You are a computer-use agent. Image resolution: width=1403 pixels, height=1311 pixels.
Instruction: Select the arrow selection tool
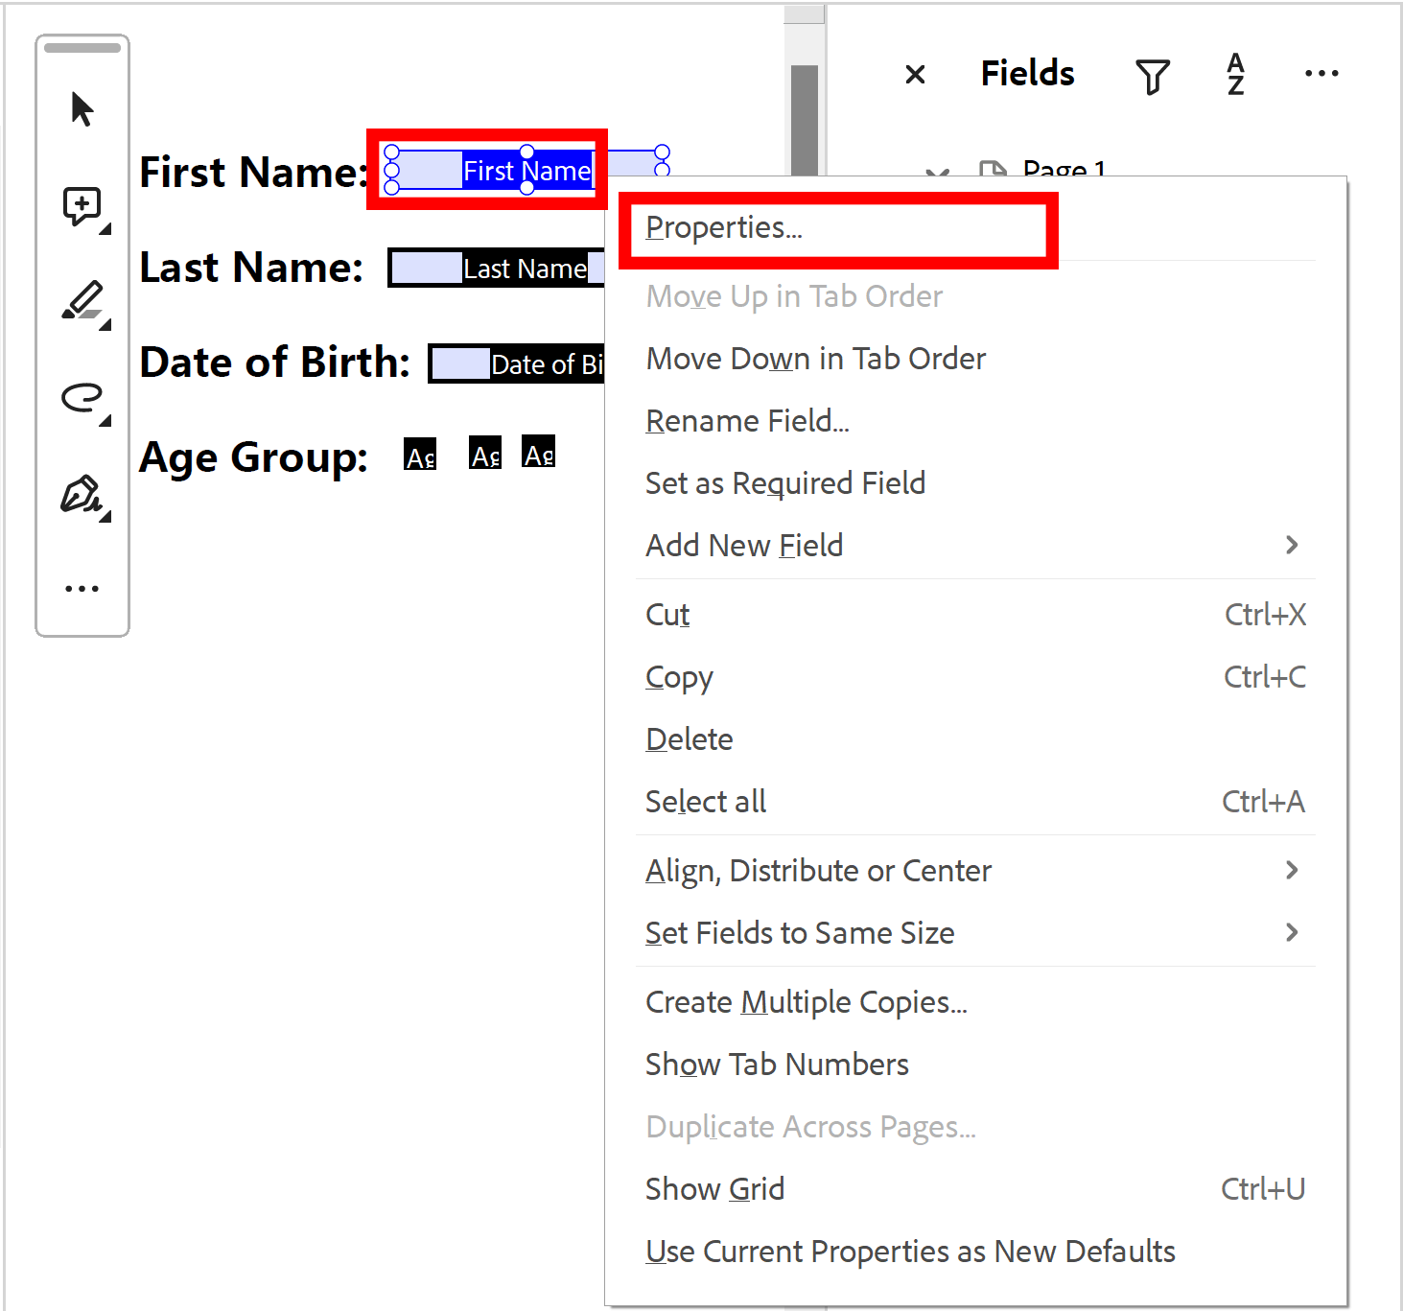pos(82,108)
